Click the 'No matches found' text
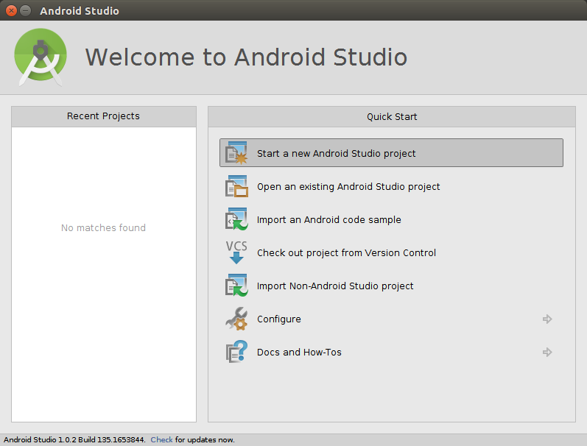 (103, 227)
